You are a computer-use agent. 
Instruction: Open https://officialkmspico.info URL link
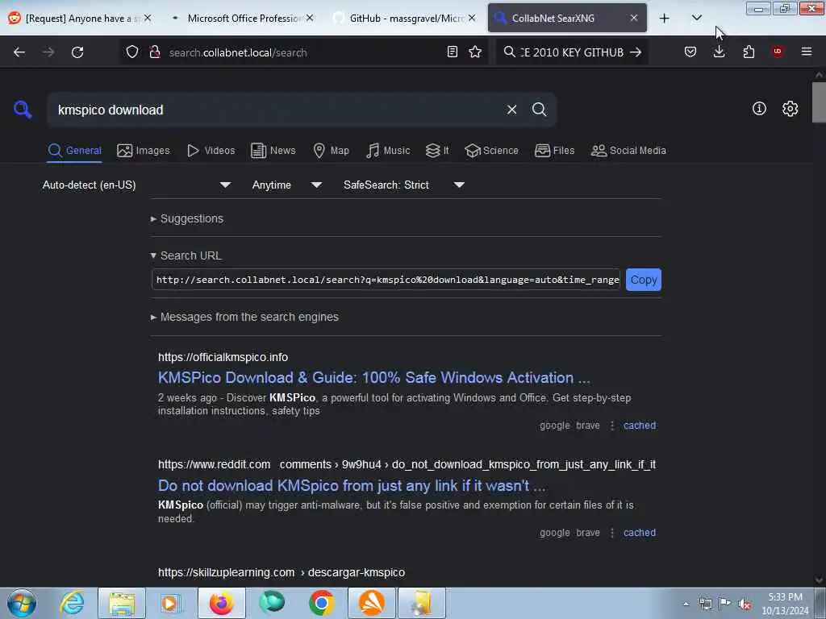[x=223, y=357]
